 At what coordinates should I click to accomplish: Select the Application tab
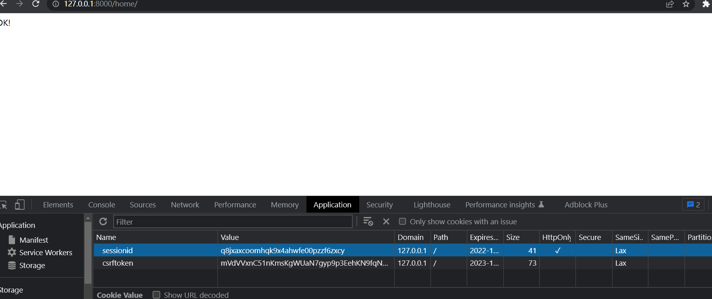click(332, 205)
